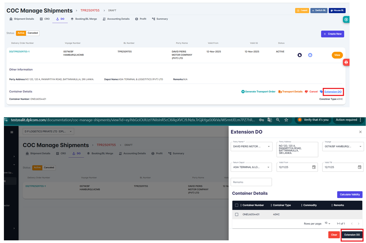
Task: Click the red printer icon
Action: pos(346,62)
